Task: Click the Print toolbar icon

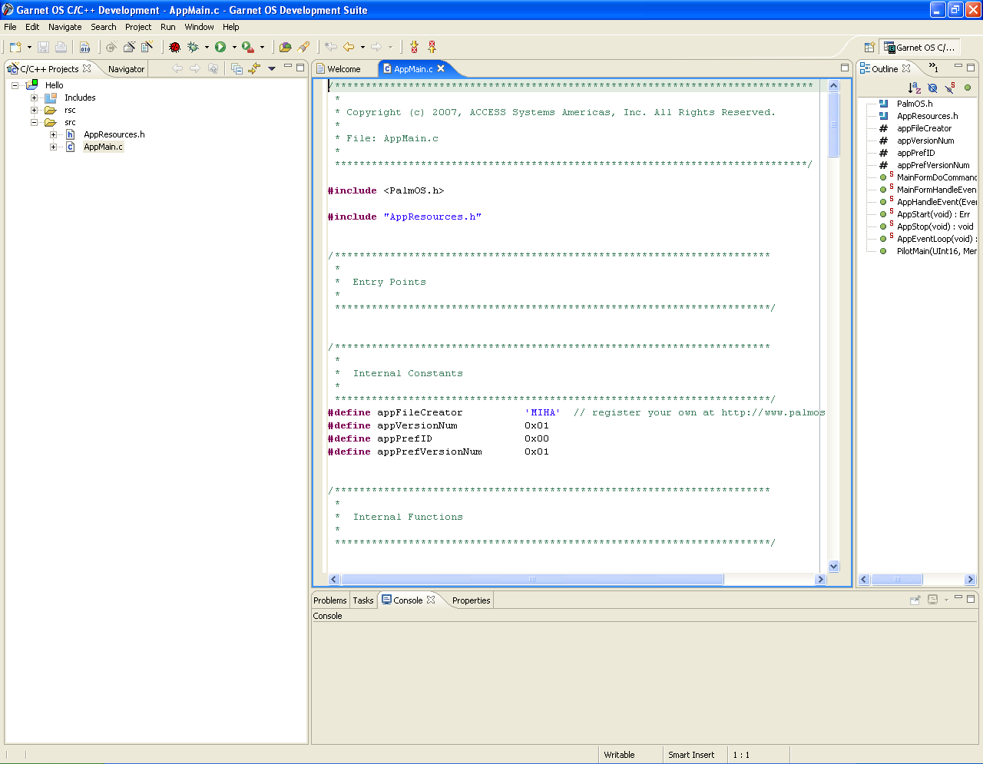Action: [x=61, y=47]
